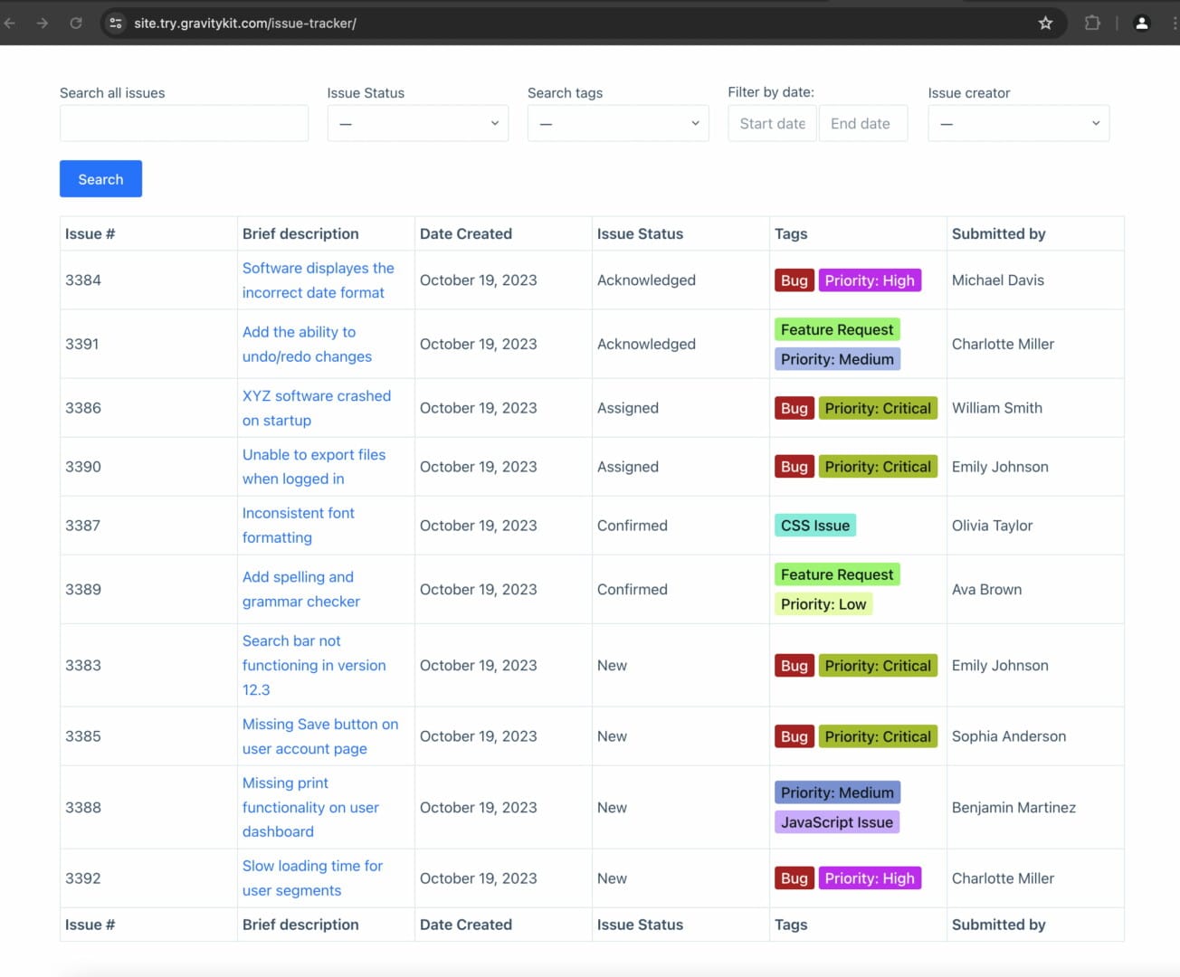The width and height of the screenshot is (1180, 977).
Task: Open the Search tags dropdown
Action: point(617,123)
